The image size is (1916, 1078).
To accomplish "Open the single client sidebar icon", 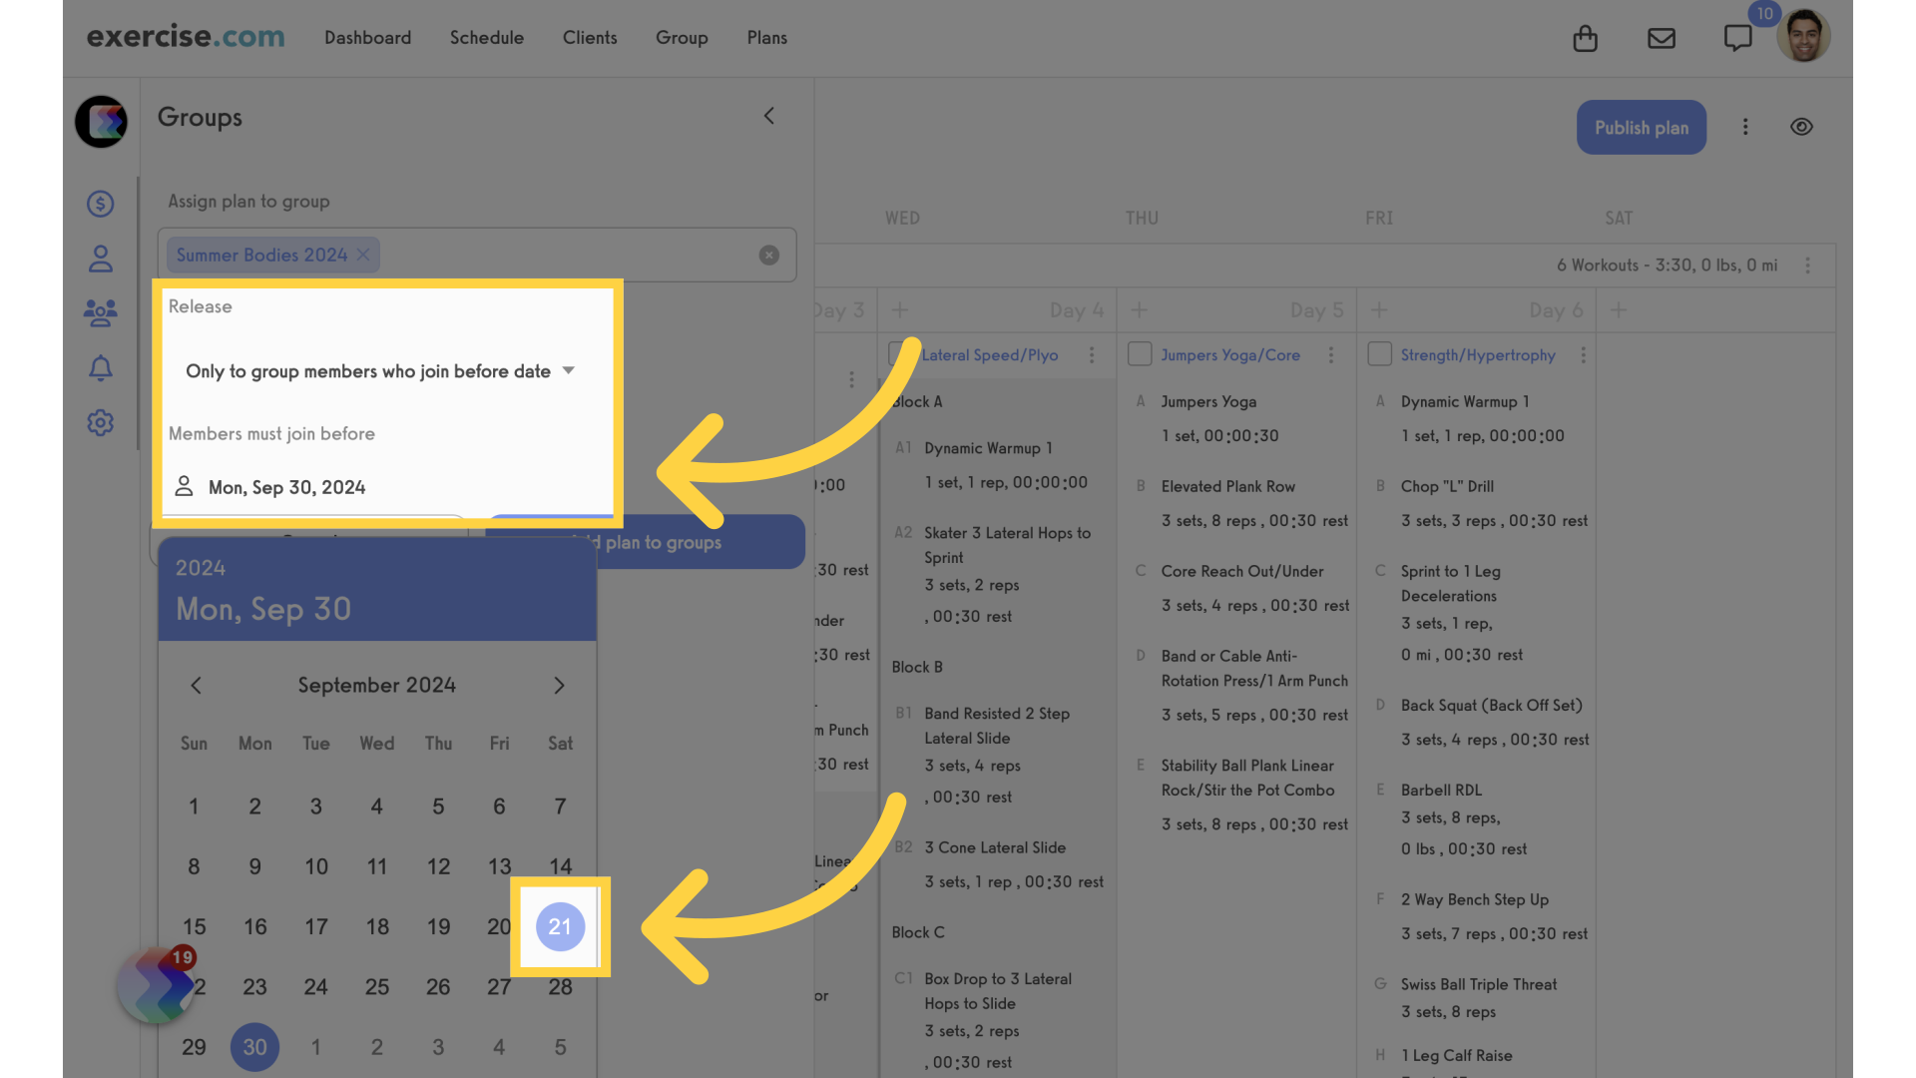I will [100, 260].
